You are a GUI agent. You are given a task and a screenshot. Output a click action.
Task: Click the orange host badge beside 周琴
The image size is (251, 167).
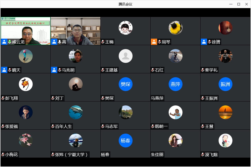click(154, 42)
